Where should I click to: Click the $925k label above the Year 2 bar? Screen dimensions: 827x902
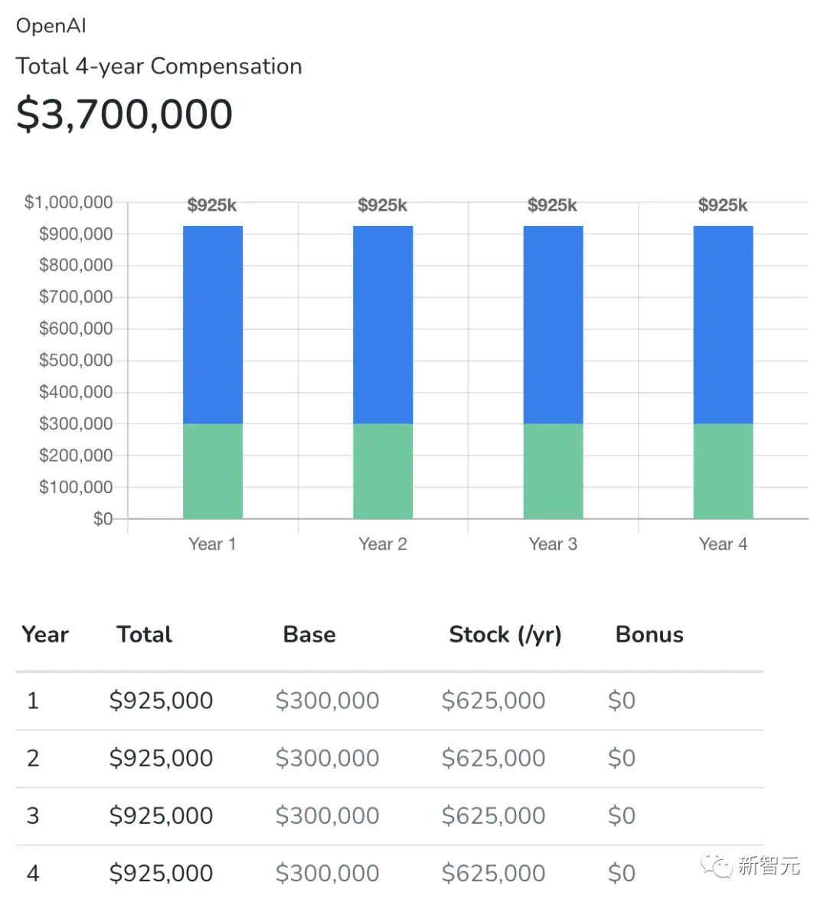click(382, 205)
